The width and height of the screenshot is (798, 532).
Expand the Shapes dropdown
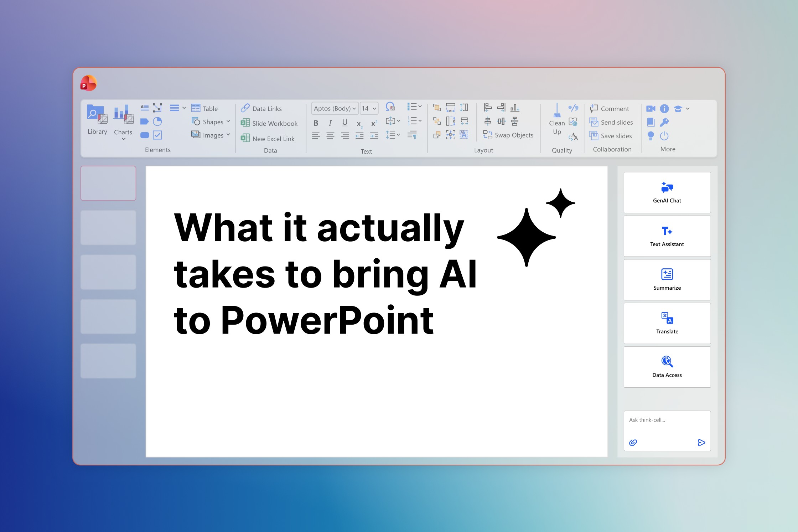click(228, 122)
